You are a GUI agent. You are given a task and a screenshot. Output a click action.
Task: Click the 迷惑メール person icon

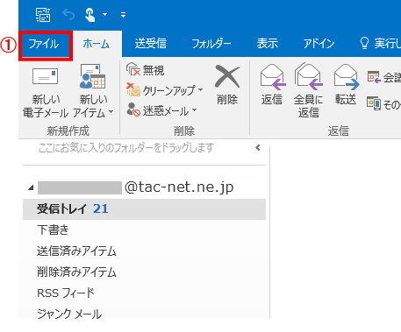133,109
